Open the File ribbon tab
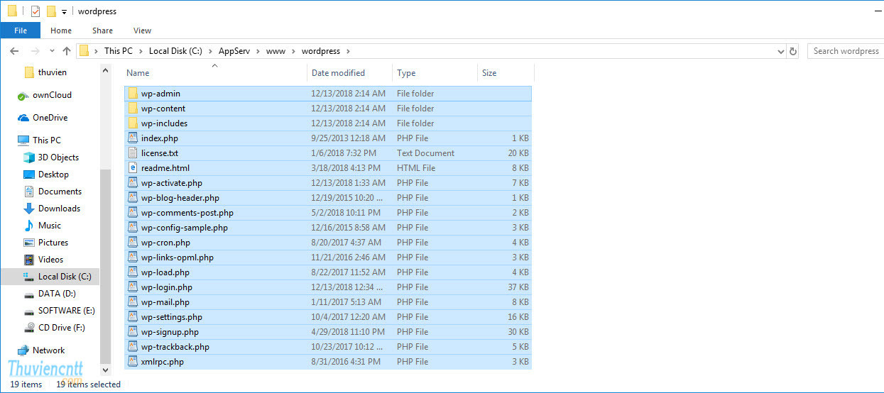884x393 pixels. pyautogui.click(x=20, y=31)
